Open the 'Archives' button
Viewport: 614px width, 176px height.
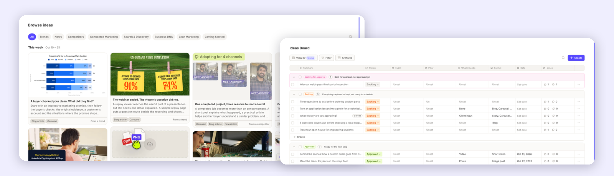(345, 58)
